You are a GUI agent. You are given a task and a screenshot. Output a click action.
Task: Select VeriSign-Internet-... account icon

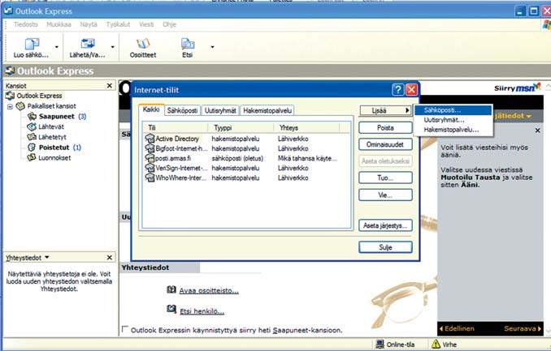click(150, 168)
